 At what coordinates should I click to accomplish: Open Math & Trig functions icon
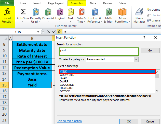pyautogui.click(x=109, y=12)
